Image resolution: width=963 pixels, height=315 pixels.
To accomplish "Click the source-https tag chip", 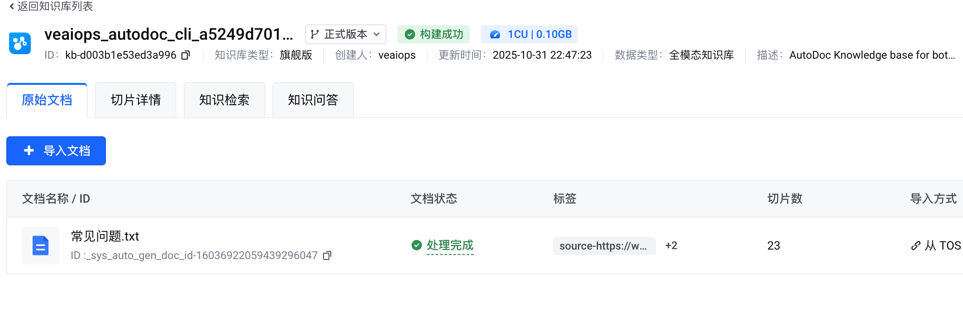I will click(604, 246).
